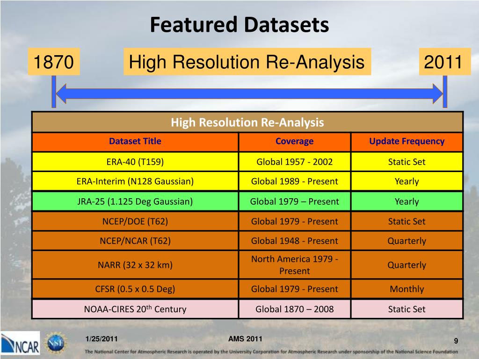Select the yellow High Resolution Re-Analysis banner
Screen dimensions: 479x359
pyautogui.click(x=247, y=62)
